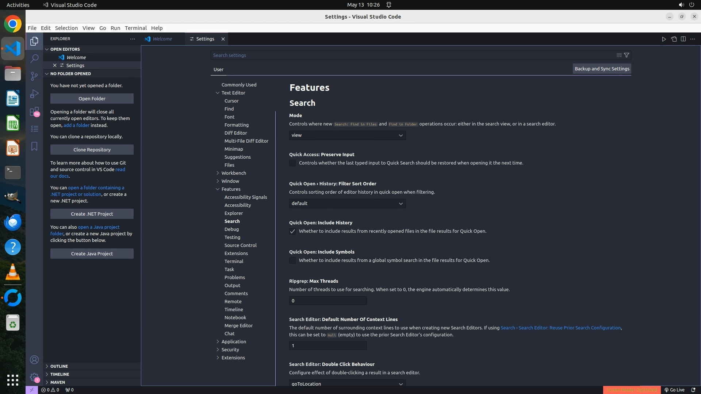The image size is (701, 394).
Task: Click the split editor right icon
Action: click(x=683, y=39)
